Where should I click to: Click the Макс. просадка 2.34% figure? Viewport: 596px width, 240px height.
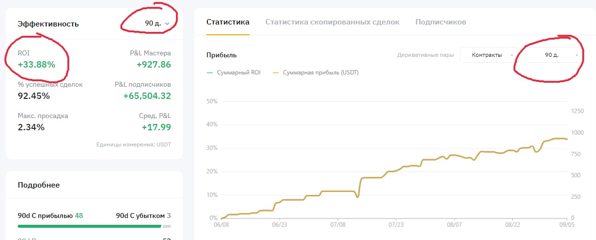click(x=31, y=127)
